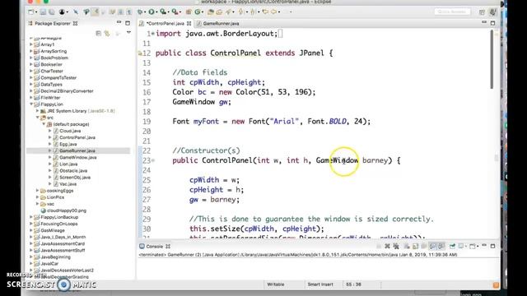527x296 pixels.
Task: Expand the LionPics folder
Action: (x=38, y=197)
